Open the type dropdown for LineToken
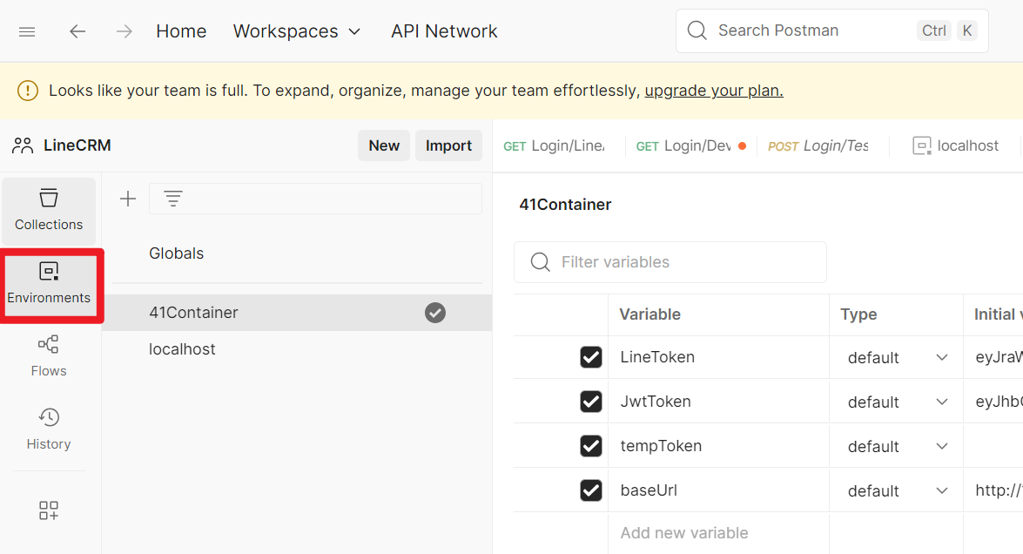 pyautogui.click(x=897, y=358)
